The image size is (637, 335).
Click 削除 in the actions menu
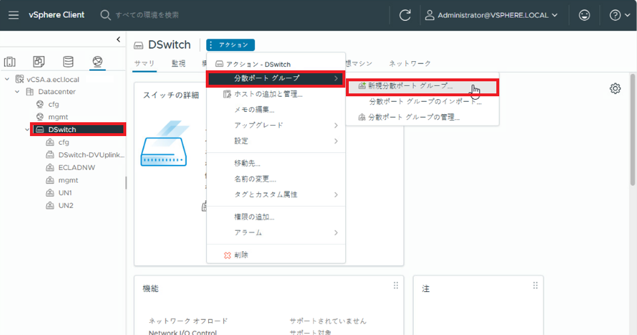coord(241,254)
